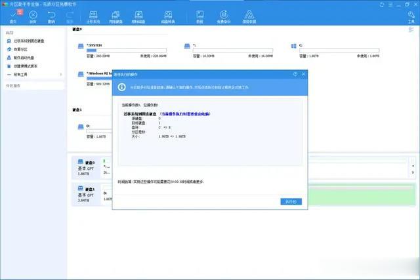
Task: Click the 放弃 (Discard) toolbar icon
Action: 33,16
